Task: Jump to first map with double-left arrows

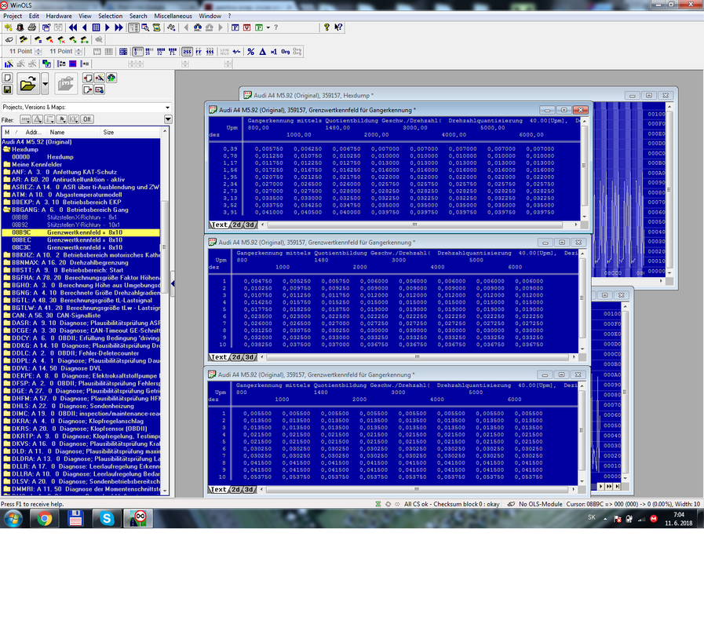Action: click(73, 27)
